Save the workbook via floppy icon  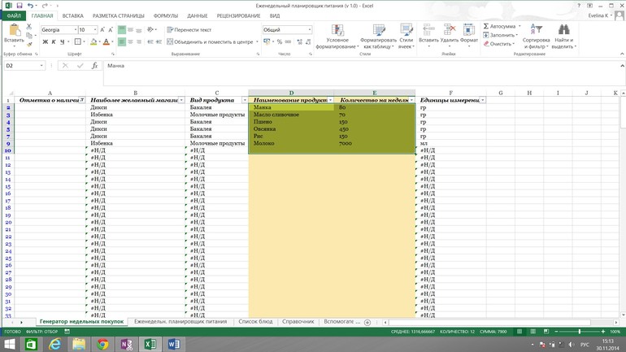point(20,6)
